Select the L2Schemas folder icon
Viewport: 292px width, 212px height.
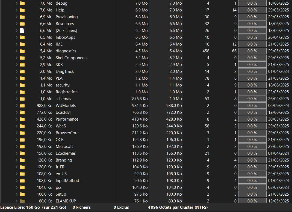(x=22, y=153)
